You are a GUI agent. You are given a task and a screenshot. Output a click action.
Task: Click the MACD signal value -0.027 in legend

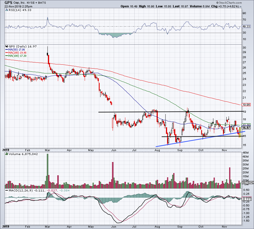coord(52,190)
